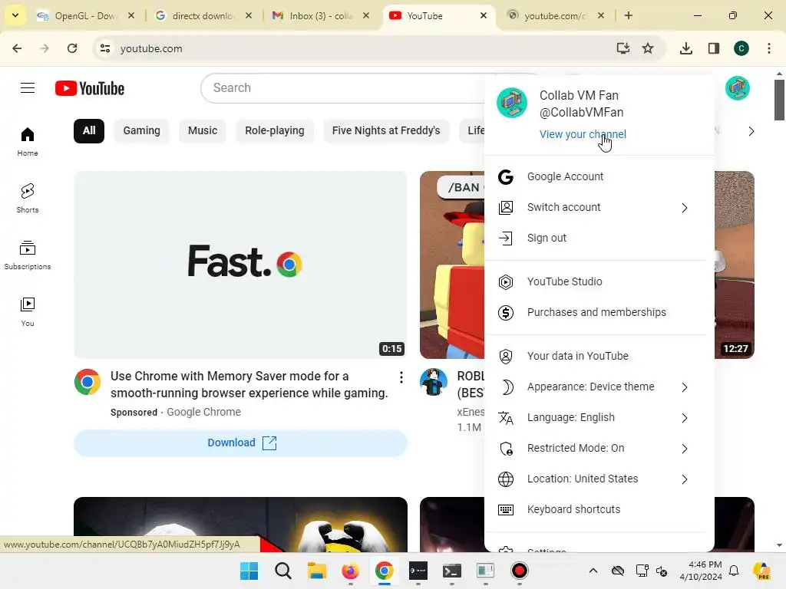Bookmark this page with the star
Image resolution: width=786 pixels, height=589 pixels.
(648, 48)
